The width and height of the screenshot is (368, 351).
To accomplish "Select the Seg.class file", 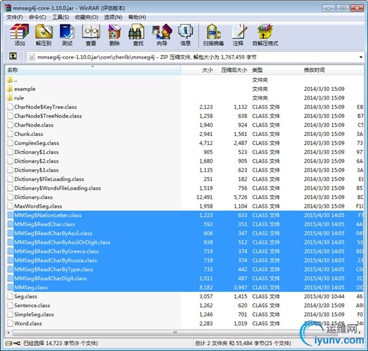I will (x=26, y=297).
